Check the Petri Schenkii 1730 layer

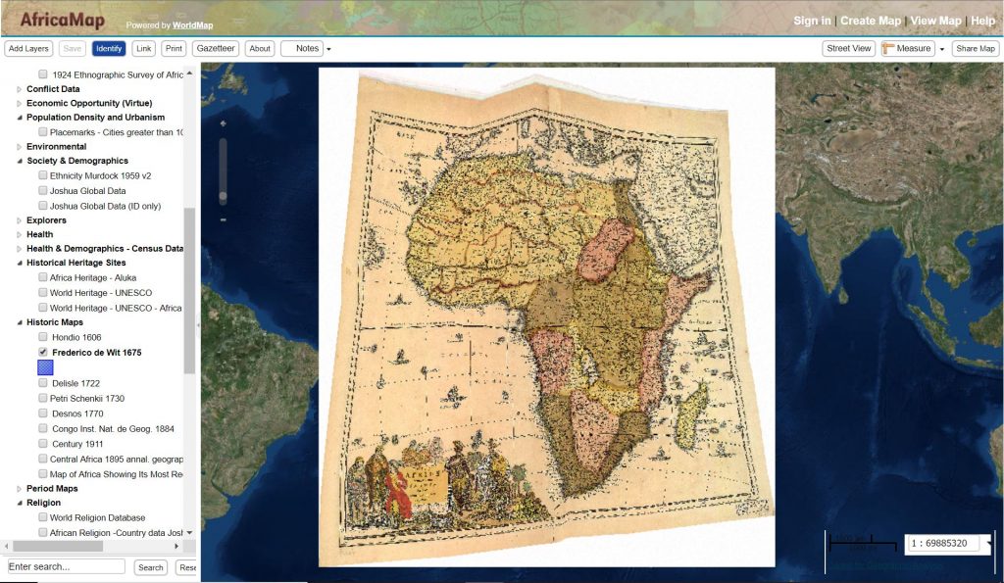click(43, 398)
